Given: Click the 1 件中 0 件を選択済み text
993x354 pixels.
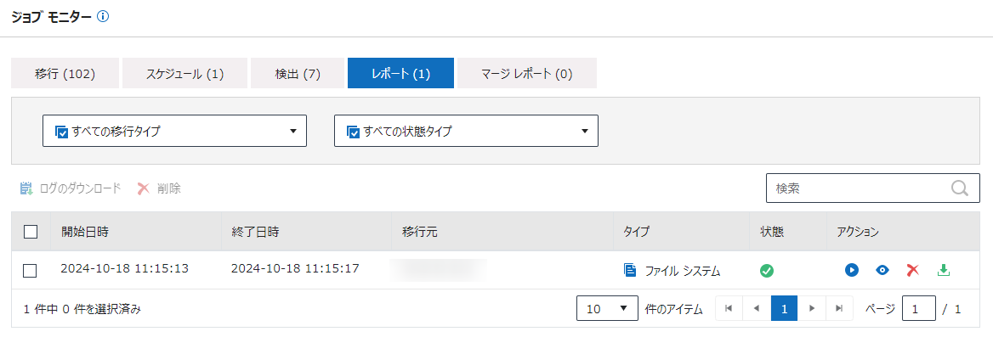Looking at the screenshot, I should 82,309.
